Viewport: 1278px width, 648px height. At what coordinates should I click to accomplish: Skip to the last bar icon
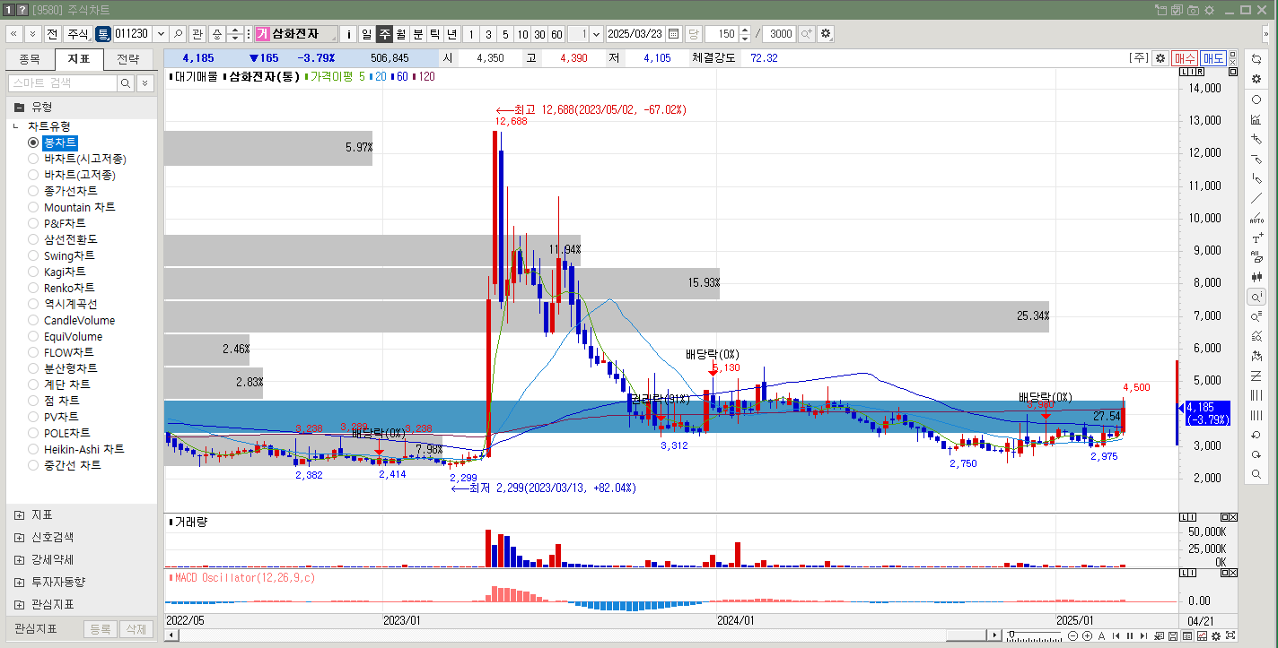tap(1143, 635)
